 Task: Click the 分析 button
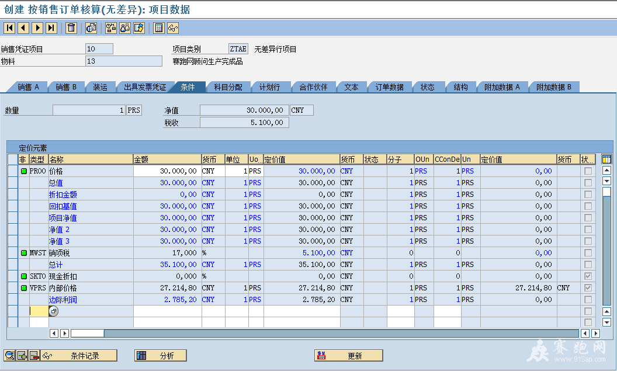click(161, 356)
